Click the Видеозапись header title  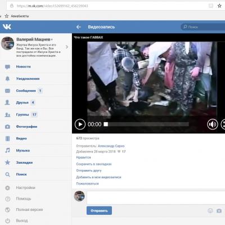coord(101,27)
